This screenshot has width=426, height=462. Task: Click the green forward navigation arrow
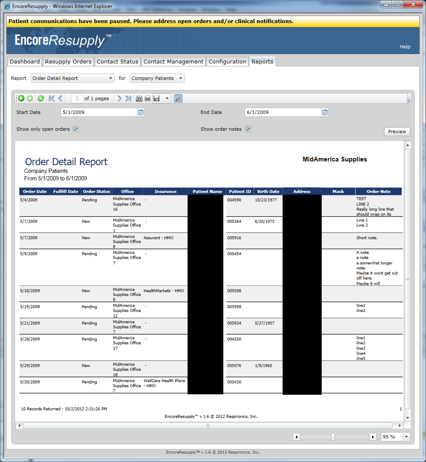(30, 98)
